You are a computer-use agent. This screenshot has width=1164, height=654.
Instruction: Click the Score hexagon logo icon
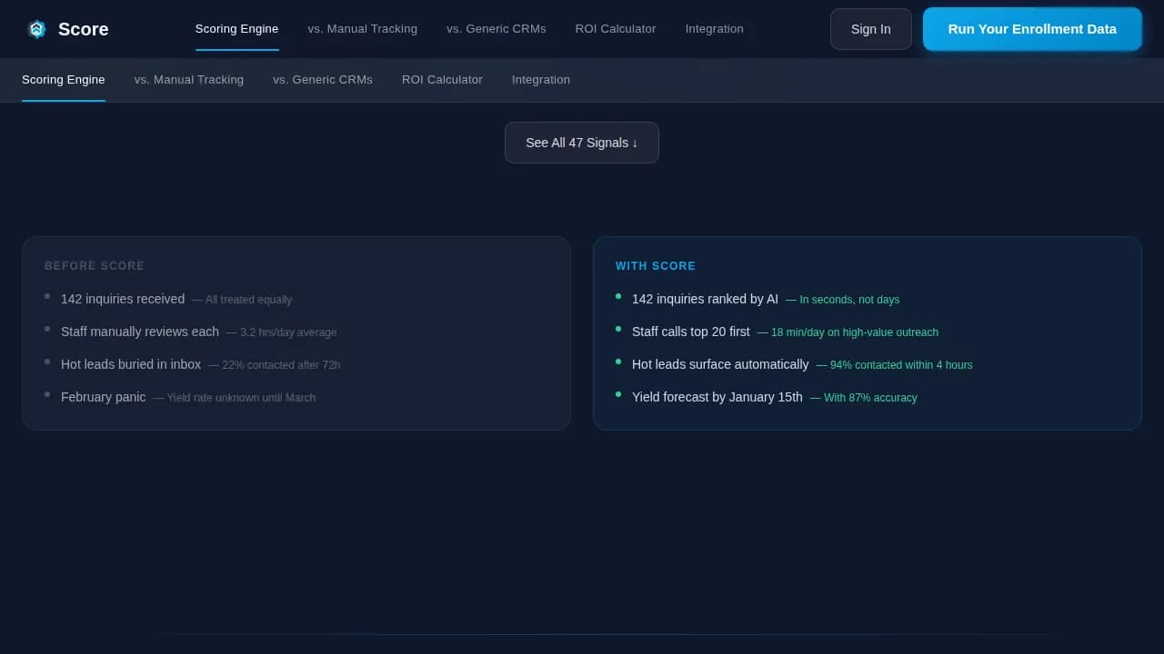36,28
